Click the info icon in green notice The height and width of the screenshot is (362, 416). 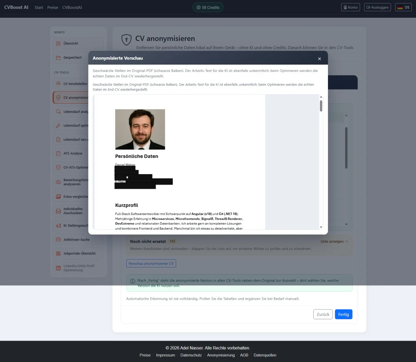[x=133, y=281]
